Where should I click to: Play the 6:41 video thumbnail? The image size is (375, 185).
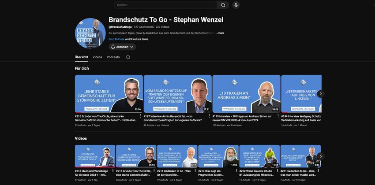pyautogui.click(x=300, y=156)
